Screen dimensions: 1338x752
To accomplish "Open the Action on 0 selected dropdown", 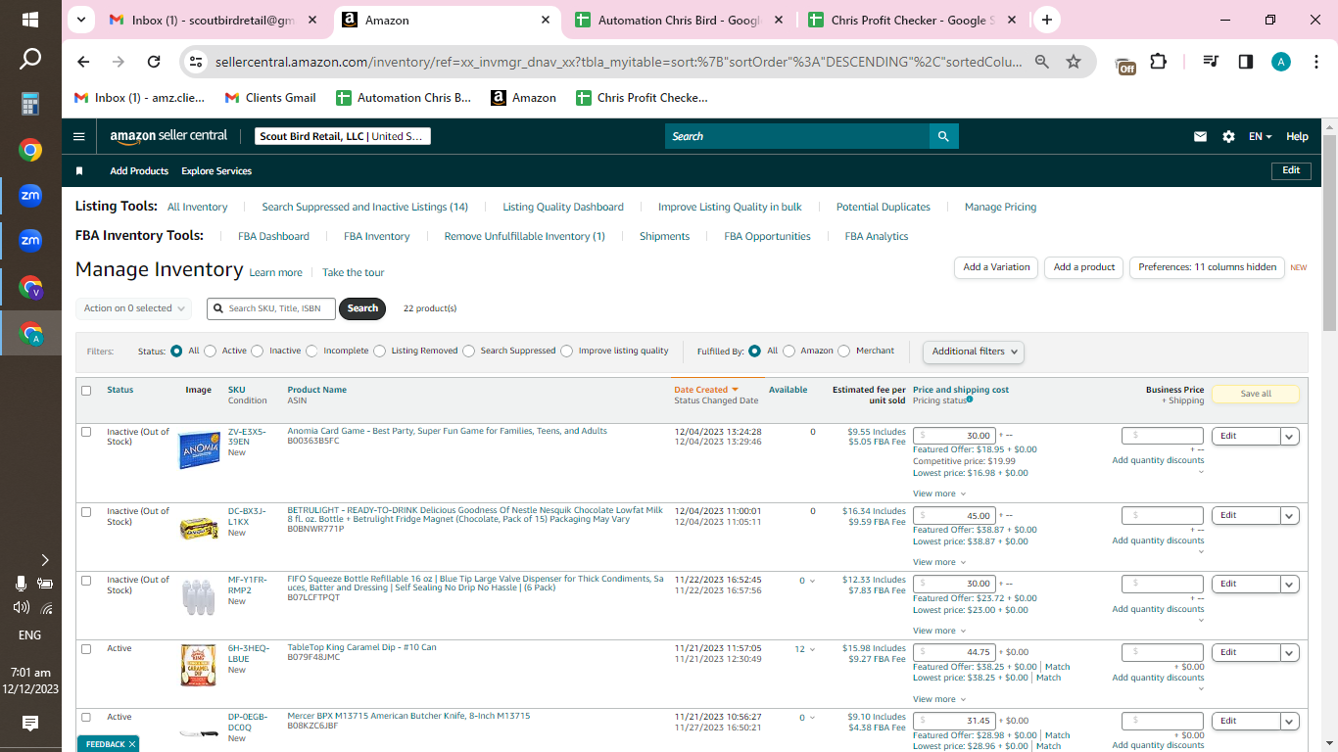I will pyautogui.click(x=133, y=308).
